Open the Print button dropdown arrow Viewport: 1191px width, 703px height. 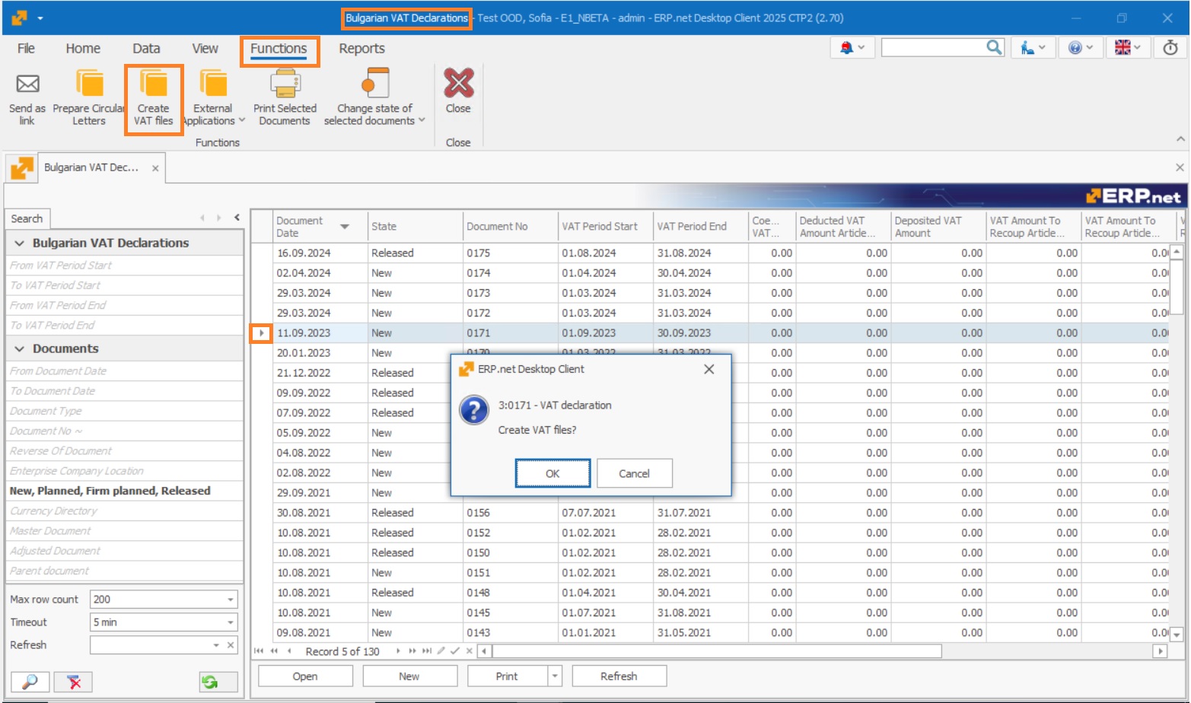coord(555,676)
